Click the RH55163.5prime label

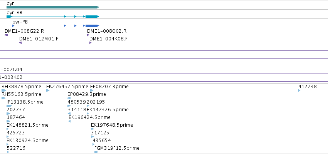pos(21,94)
